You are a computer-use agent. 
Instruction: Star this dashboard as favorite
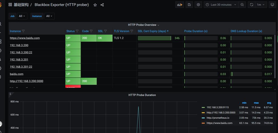tap(95, 5)
